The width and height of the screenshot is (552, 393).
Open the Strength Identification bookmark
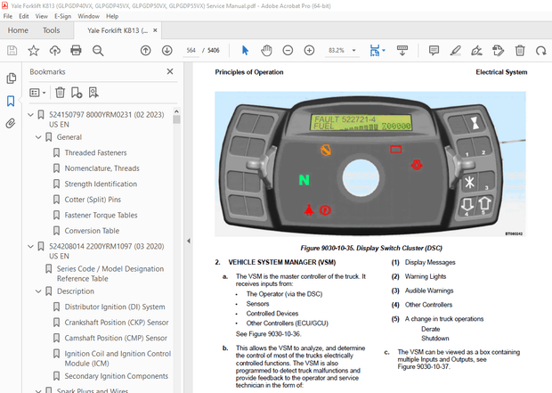(x=101, y=184)
